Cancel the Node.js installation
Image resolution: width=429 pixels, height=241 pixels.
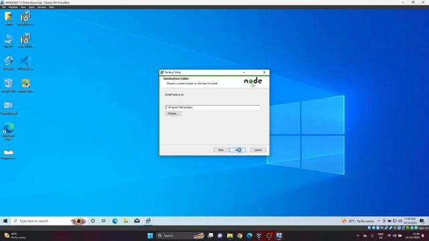(257, 150)
